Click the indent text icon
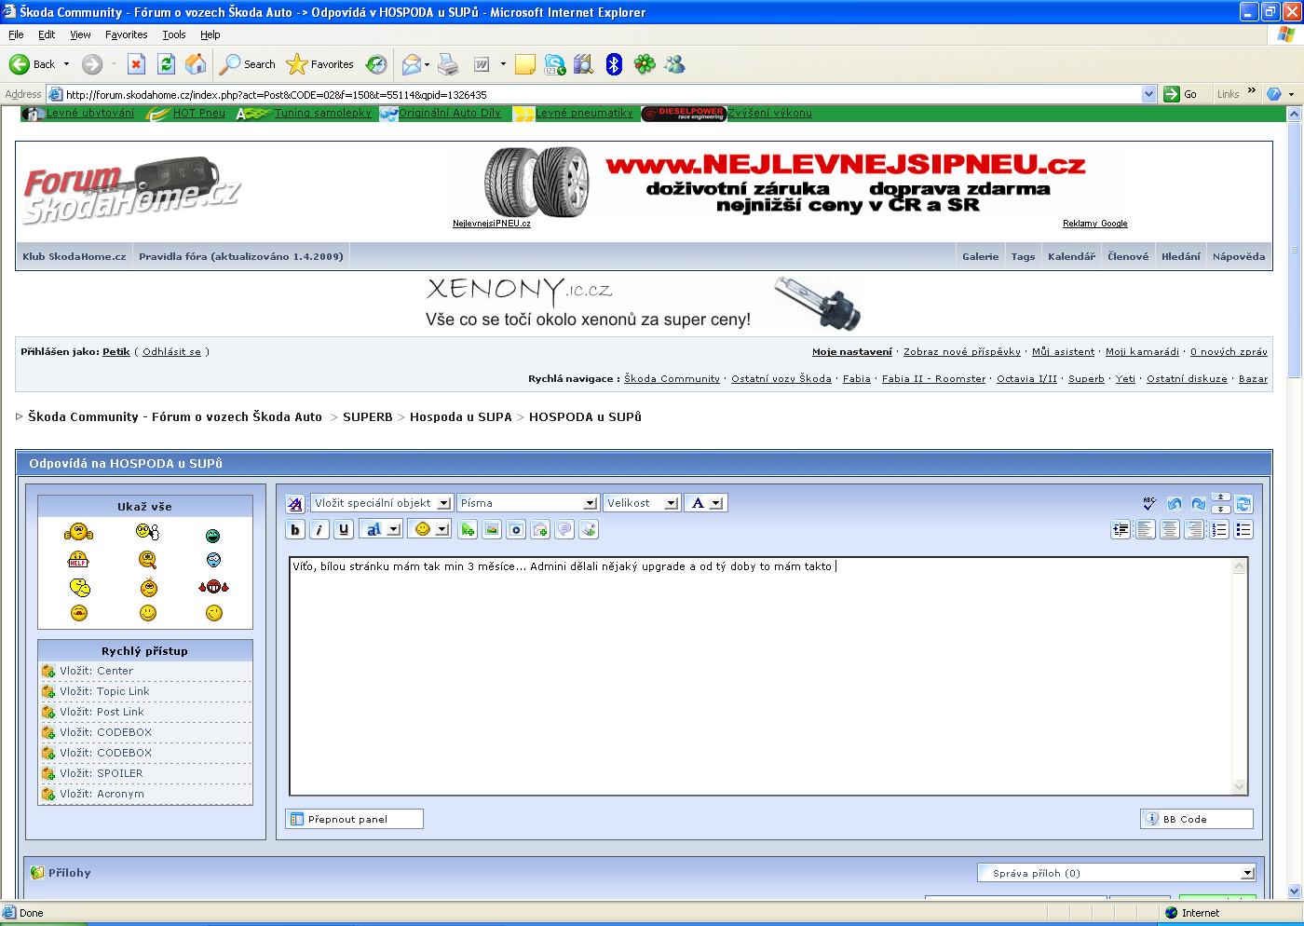Viewport: 1304px width, 926px height. tap(1121, 530)
